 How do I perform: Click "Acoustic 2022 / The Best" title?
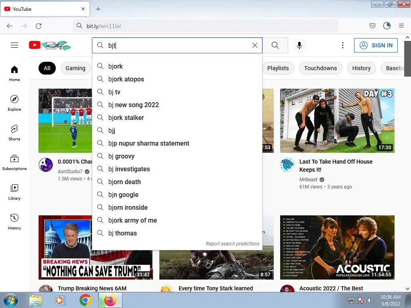331,288
